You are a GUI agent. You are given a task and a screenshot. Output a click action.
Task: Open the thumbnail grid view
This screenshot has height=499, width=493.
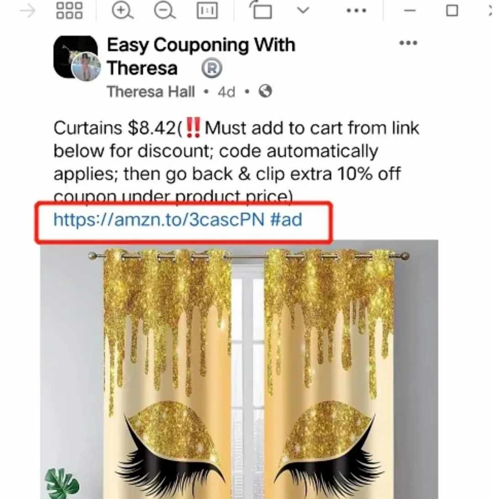coord(69,11)
